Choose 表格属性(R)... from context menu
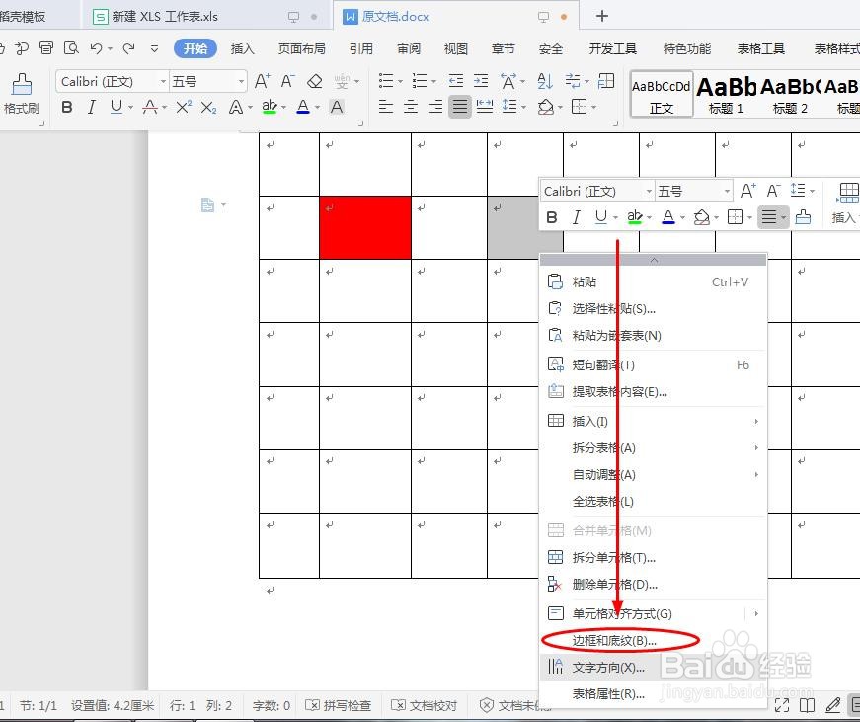The height and width of the screenshot is (722, 860). coord(653,694)
